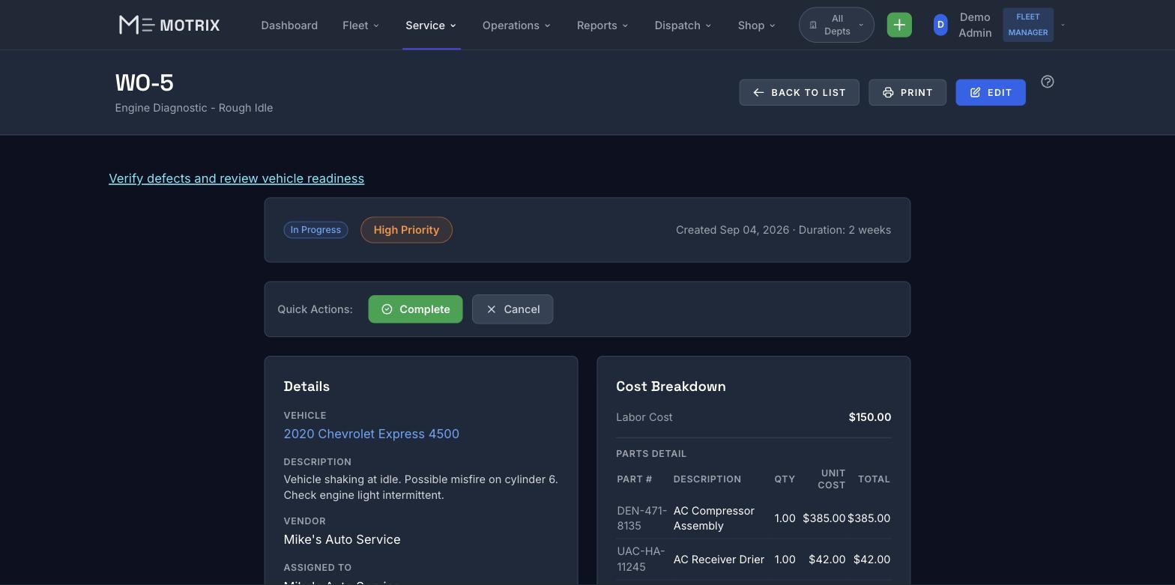Open the 2020 Chevrolet Express 4500 vehicle link

[x=371, y=434]
